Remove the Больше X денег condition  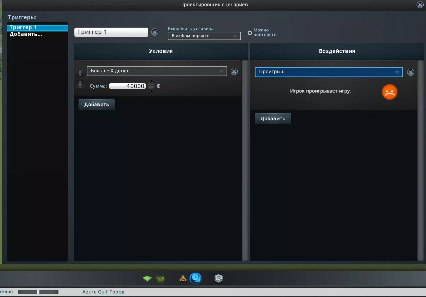pyautogui.click(x=234, y=71)
